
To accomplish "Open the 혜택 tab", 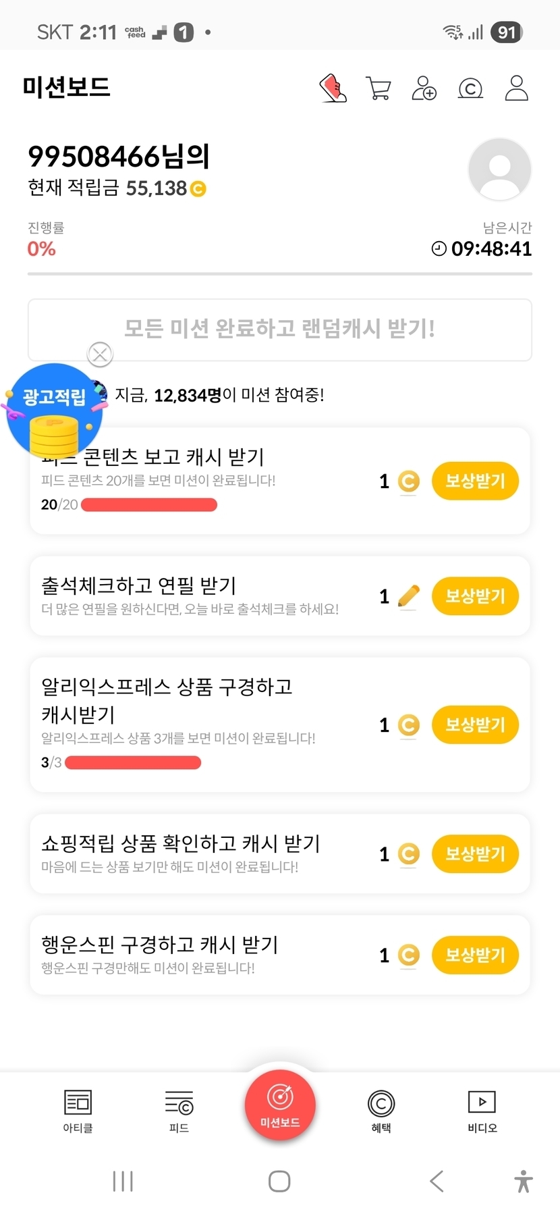I will tap(381, 1111).
